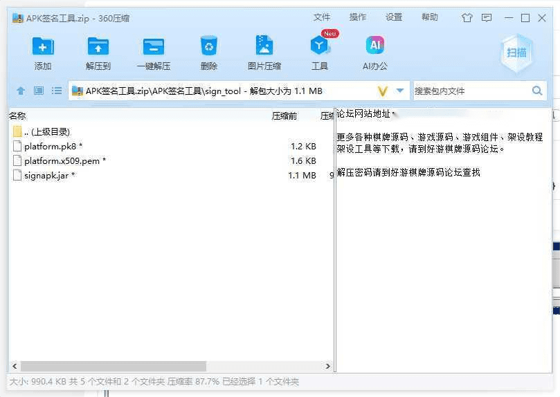Open the skin (shirt) icon in title bar
Screen dimensions: 560x397
(x=467, y=17)
